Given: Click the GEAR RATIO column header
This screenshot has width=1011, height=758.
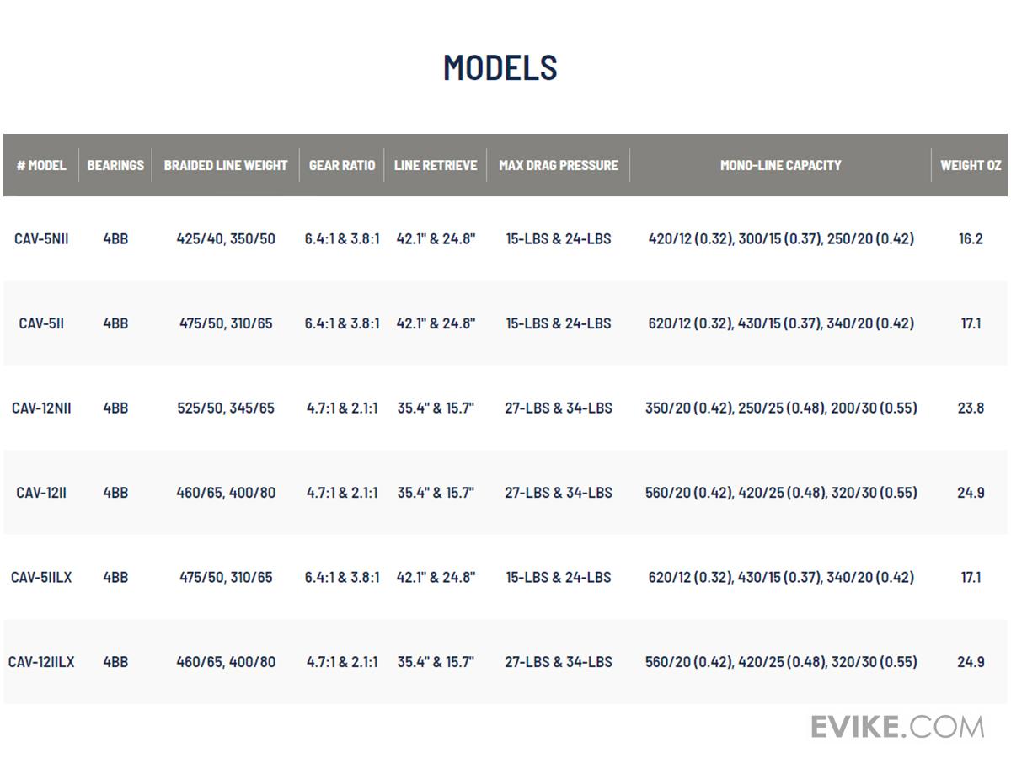Looking at the screenshot, I should click(342, 165).
